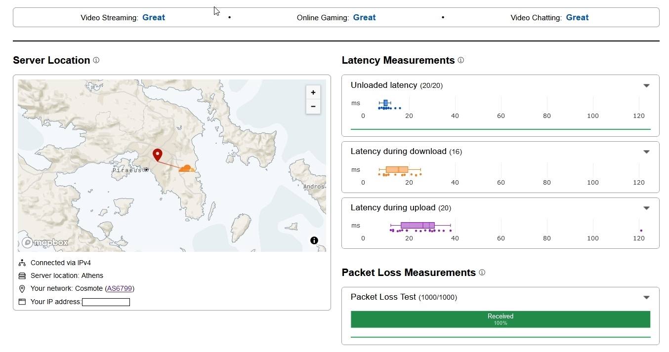This screenshot has width=669, height=352.
Task: Open the map attribution info icon
Action: pyautogui.click(x=314, y=240)
